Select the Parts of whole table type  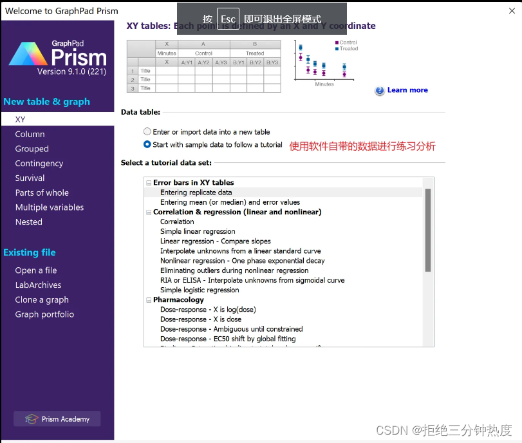[42, 193]
